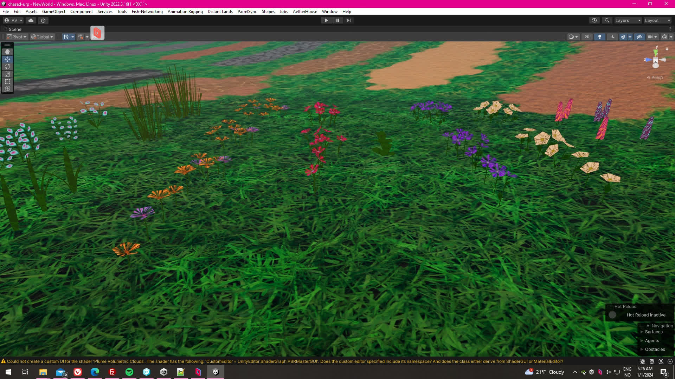675x379 pixels.
Task: Select the Scale tool
Action: [x=7, y=74]
